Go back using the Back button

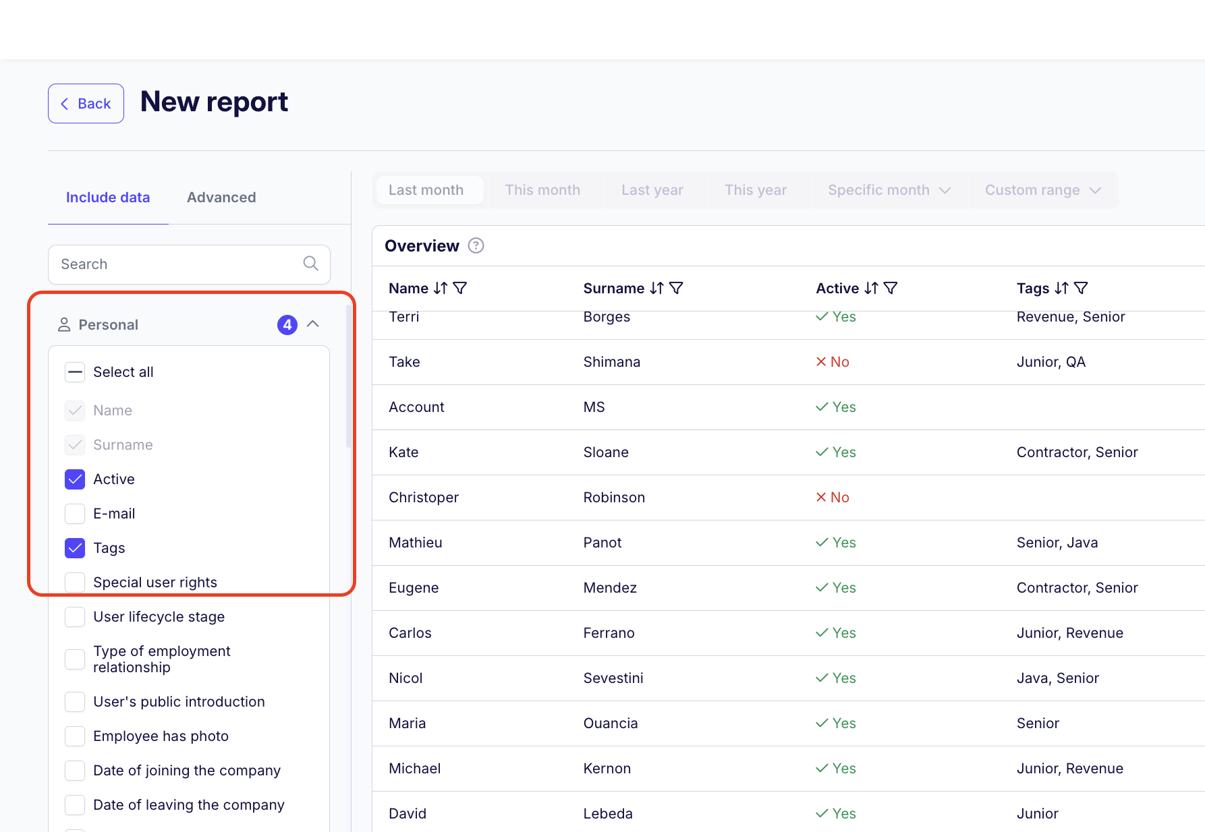[86, 104]
